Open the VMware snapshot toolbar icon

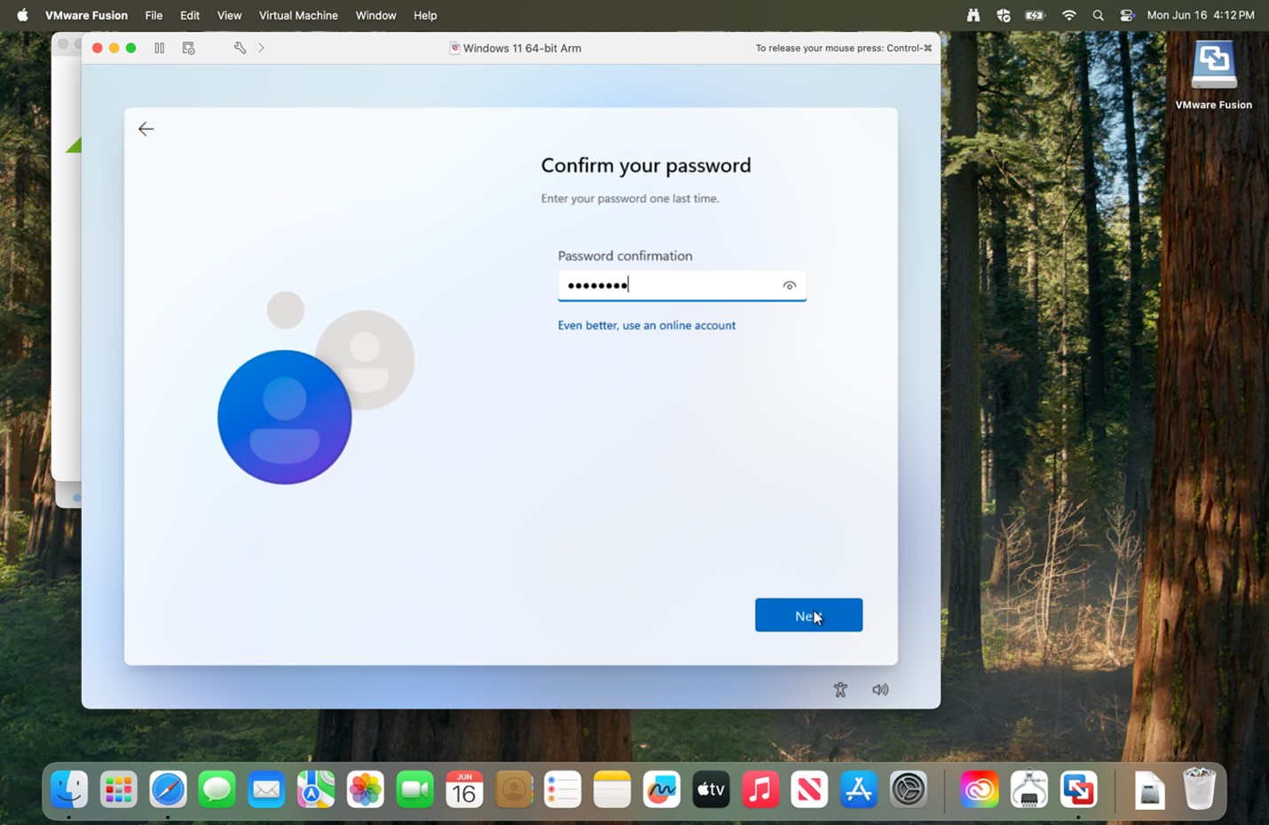click(x=188, y=48)
